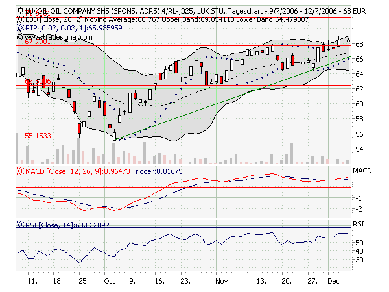Click the 60 price axis label
389x292 pixels.
(359, 104)
